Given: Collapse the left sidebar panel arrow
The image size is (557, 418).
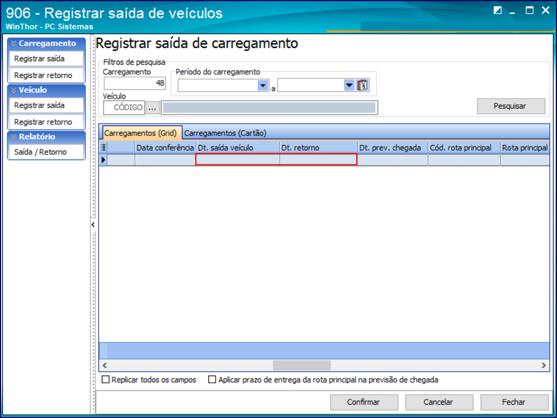Looking at the screenshot, I should (x=92, y=225).
